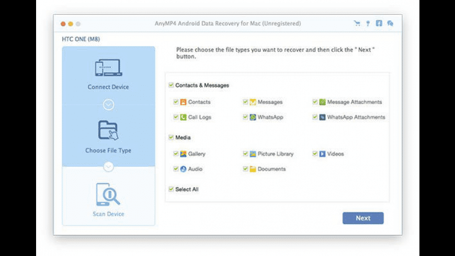The height and width of the screenshot is (256, 455).
Task: Click the Next button
Action: click(x=363, y=218)
